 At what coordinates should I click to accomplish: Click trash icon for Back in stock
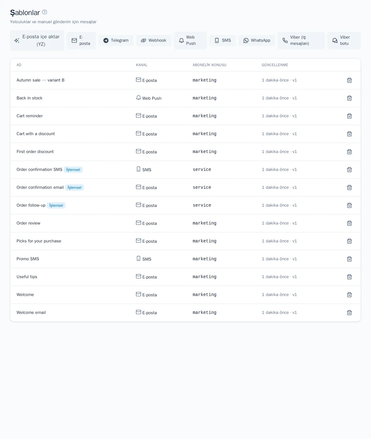(x=349, y=98)
